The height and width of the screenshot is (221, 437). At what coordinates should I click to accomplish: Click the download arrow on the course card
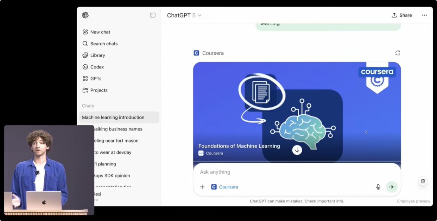point(297,150)
